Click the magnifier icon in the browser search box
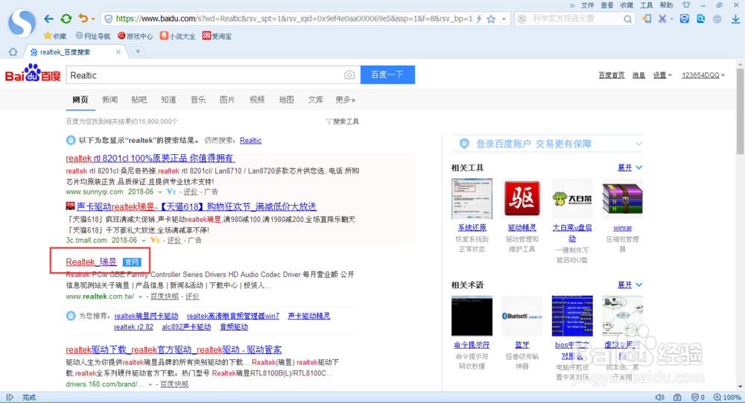The image size is (745, 403). tap(627, 19)
